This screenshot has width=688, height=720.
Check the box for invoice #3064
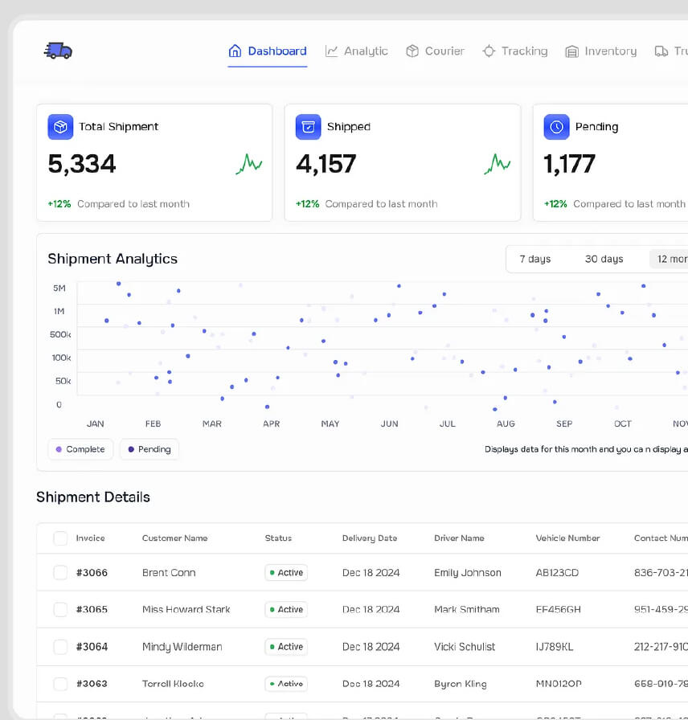click(60, 647)
